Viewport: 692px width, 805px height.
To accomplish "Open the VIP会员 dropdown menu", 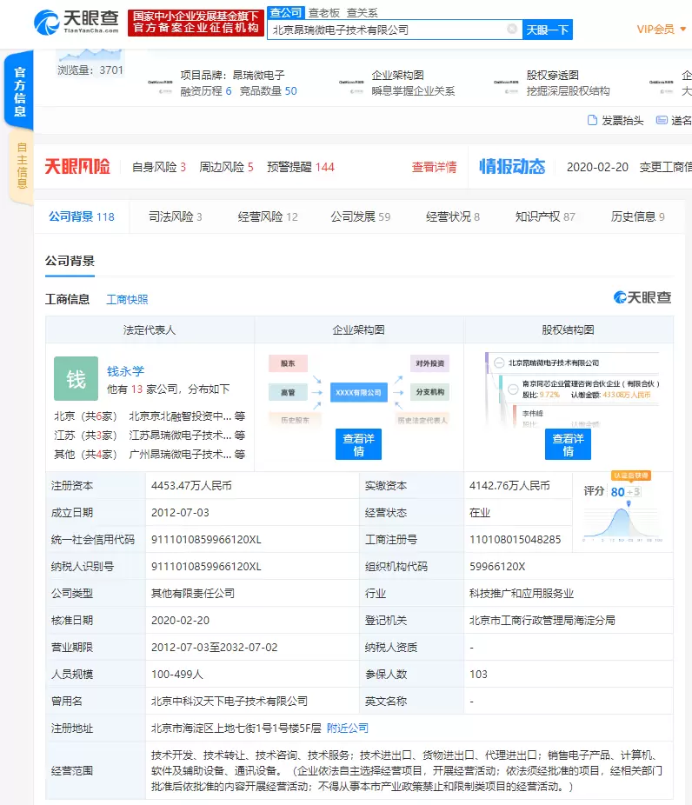I will click(660, 29).
